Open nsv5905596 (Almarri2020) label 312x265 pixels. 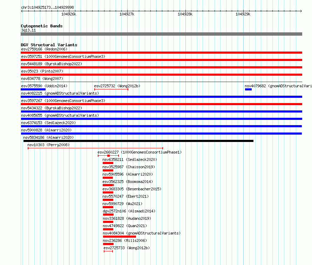pyautogui.click(x=128, y=174)
